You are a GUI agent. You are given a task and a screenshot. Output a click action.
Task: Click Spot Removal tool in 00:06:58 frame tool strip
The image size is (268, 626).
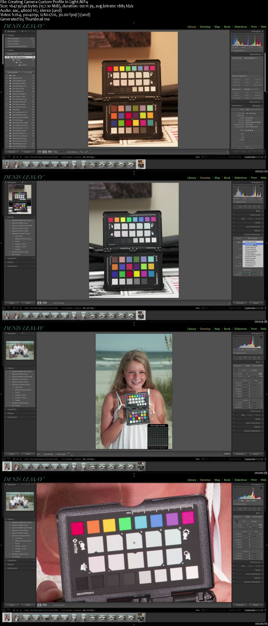[241, 358]
